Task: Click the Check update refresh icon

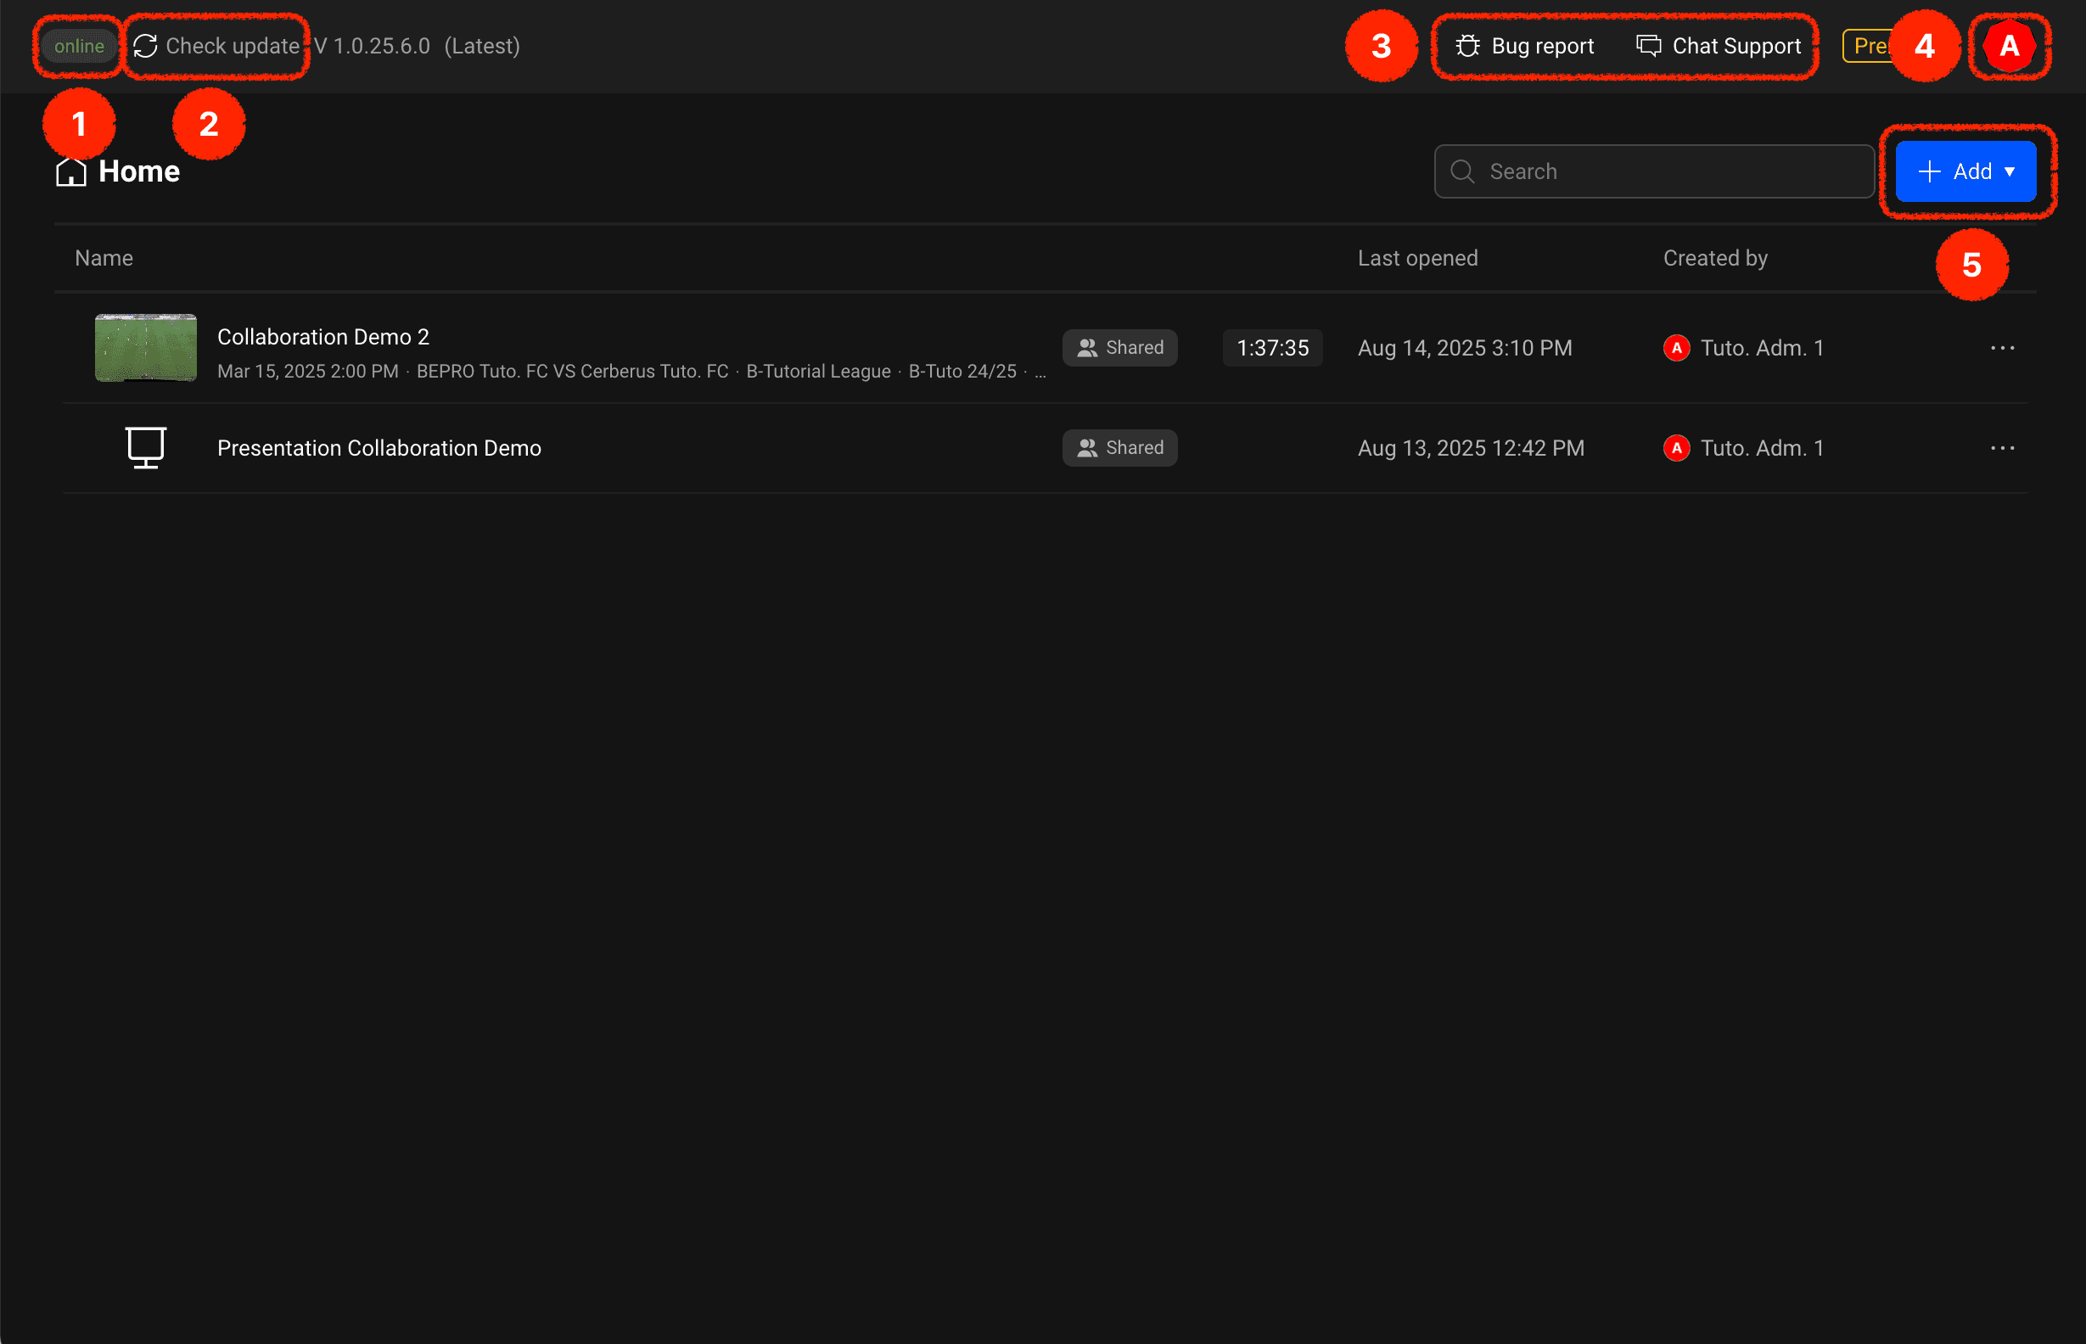Action: tap(146, 47)
